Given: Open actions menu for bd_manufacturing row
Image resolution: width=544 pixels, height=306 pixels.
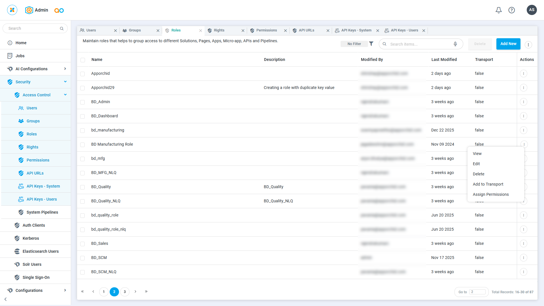Looking at the screenshot, I should coord(524,130).
